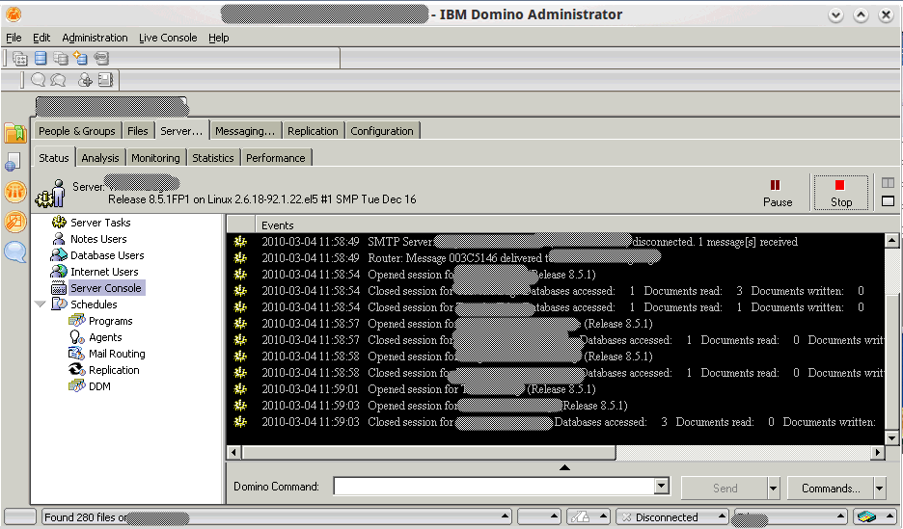Click the Programs tree icon
This screenshot has height=529, width=903.
76,320
